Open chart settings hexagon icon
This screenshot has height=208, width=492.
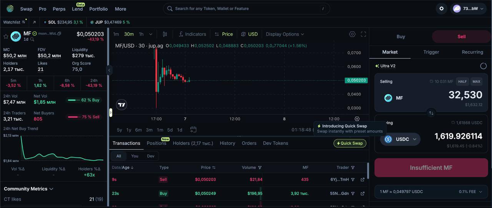click(352, 34)
